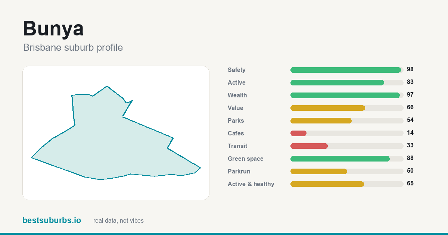
Task: Select the Parks progress bar
Action: (347, 120)
